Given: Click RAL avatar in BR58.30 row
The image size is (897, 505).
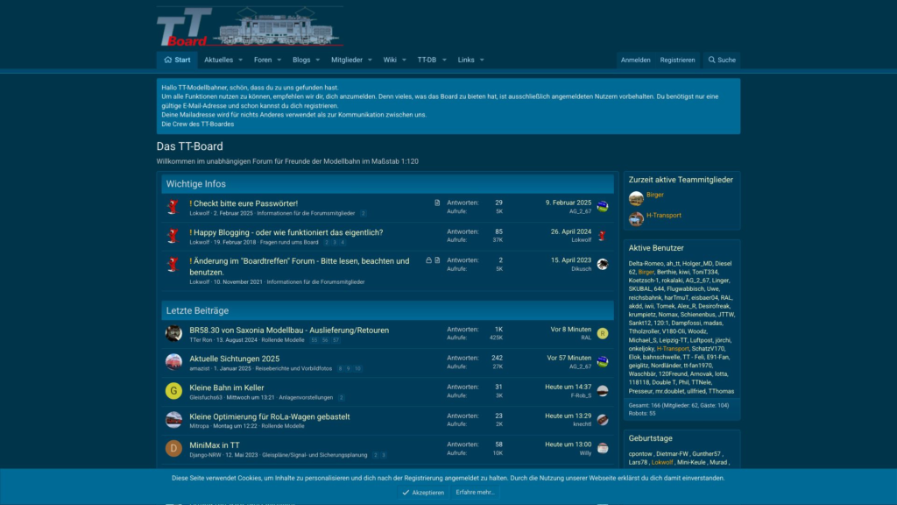Looking at the screenshot, I should tap(603, 333).
